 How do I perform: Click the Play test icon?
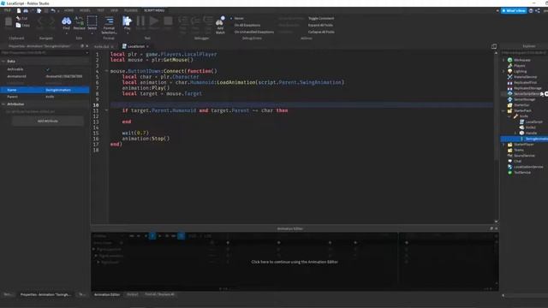tap(127, 21)
